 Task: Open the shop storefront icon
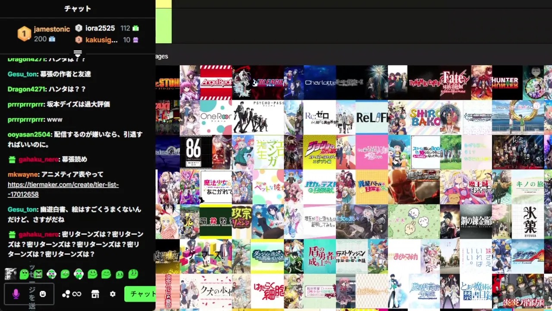point(95,294)
